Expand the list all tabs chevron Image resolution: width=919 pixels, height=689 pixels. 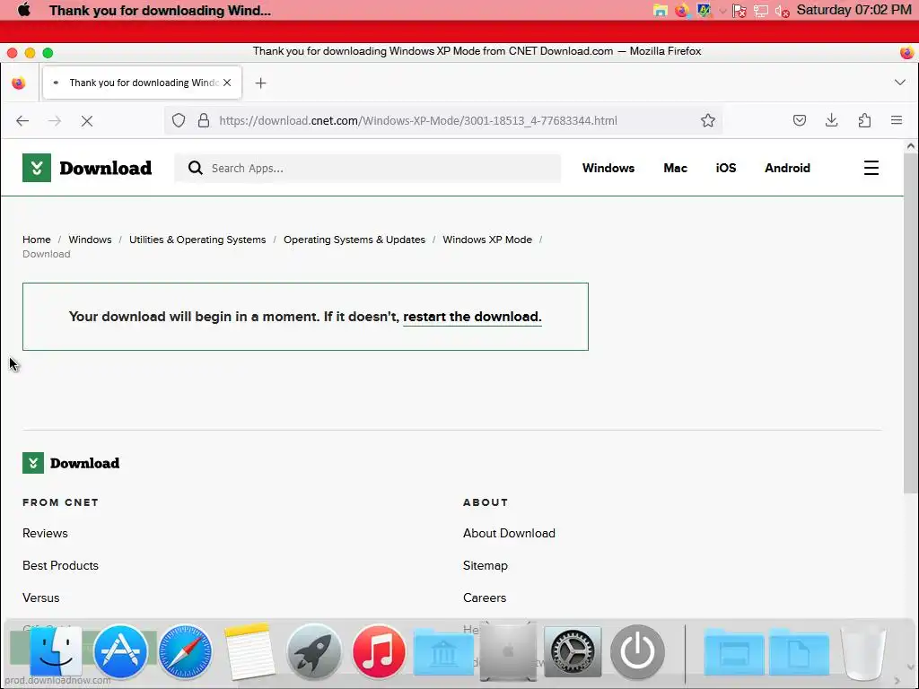point(899,83)
